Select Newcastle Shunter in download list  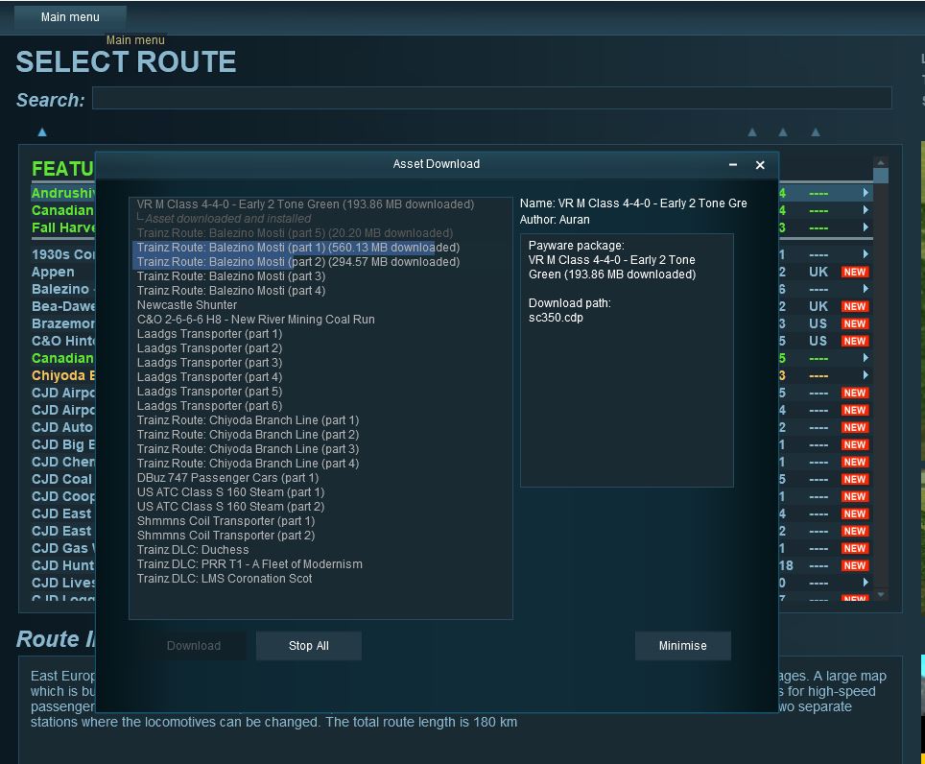click(187, 305)
